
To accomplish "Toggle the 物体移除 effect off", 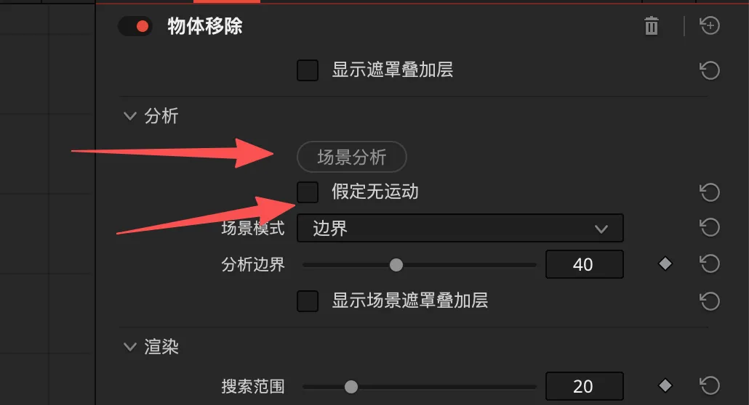I will (135, 26).
